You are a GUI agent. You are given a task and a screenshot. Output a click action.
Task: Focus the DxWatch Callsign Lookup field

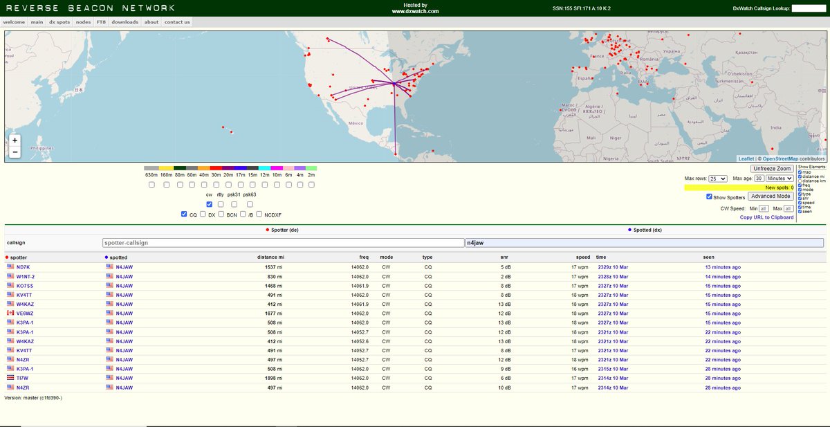point(810,8)
